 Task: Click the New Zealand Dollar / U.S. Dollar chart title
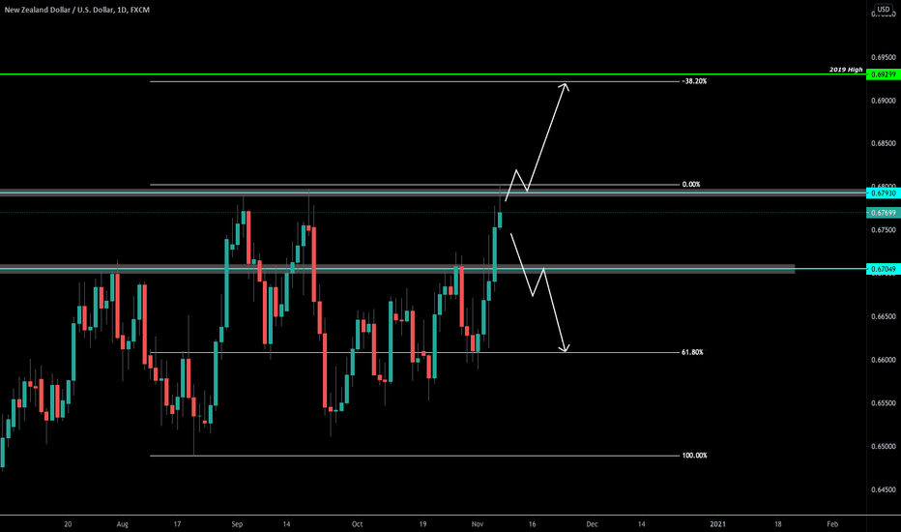[76, 10]
